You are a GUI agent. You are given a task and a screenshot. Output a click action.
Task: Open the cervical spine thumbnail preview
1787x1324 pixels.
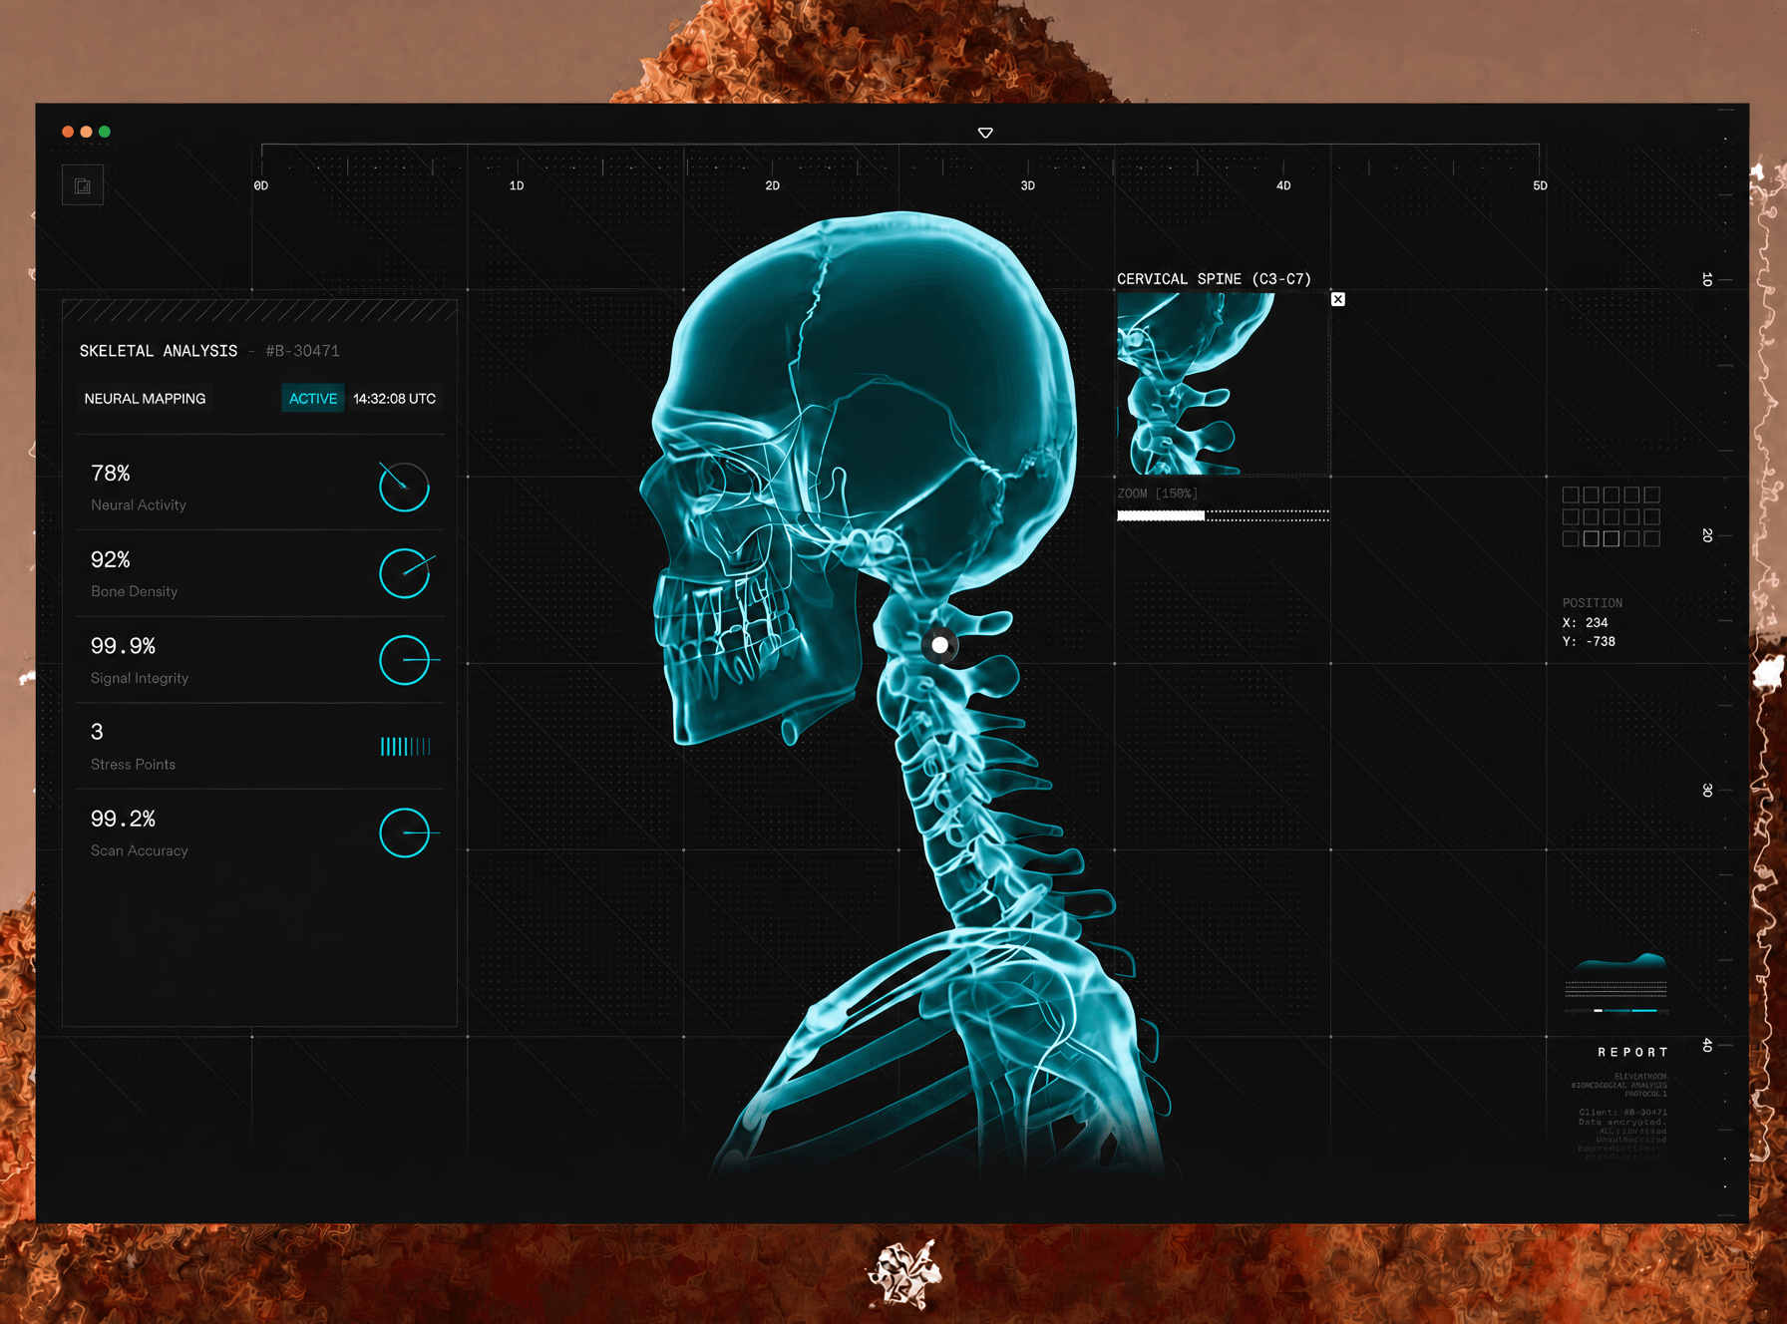point(1223,384)
